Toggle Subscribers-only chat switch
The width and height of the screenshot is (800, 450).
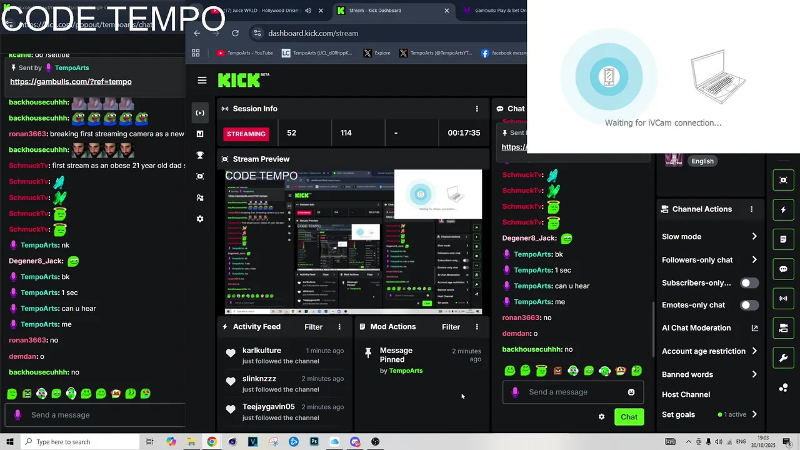[x=749, y=283]
